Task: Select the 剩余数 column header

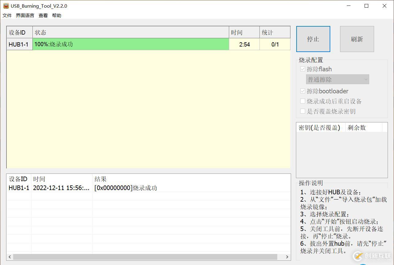Action: click(364, 128)
